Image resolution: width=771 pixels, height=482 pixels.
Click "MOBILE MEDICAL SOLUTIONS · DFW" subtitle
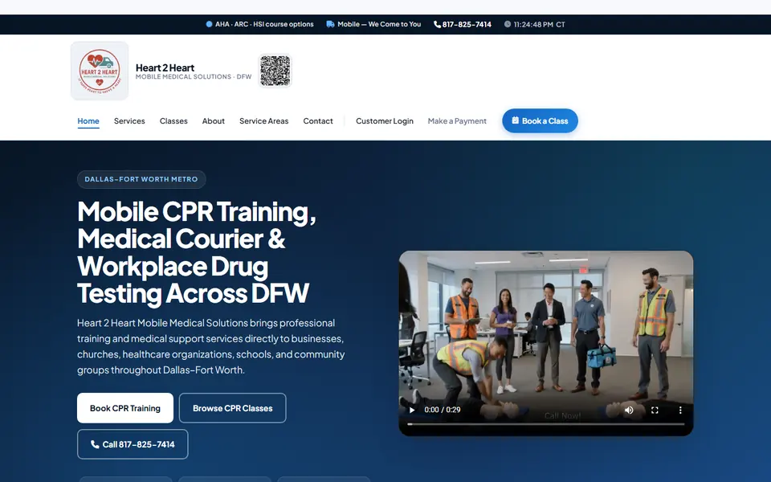pyautogui.click(x=194, y=77)
